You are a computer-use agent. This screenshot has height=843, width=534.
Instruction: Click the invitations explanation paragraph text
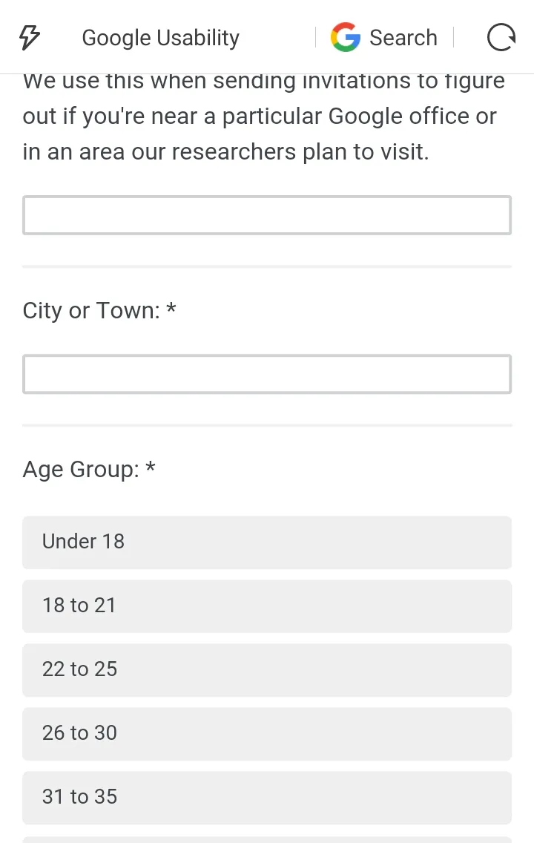(x=264, y=117)
